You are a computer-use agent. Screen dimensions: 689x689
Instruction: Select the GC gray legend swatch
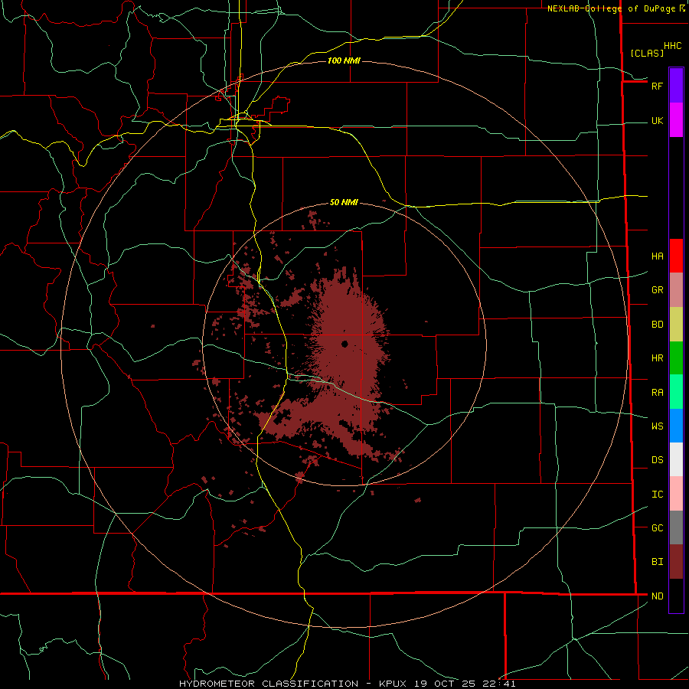click(x=676, y=527)
